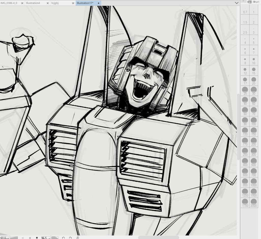The width and height of the screenshot is (261, 239).
Task: Click the fit-to-screen square icon
Action: click(37, 238)
